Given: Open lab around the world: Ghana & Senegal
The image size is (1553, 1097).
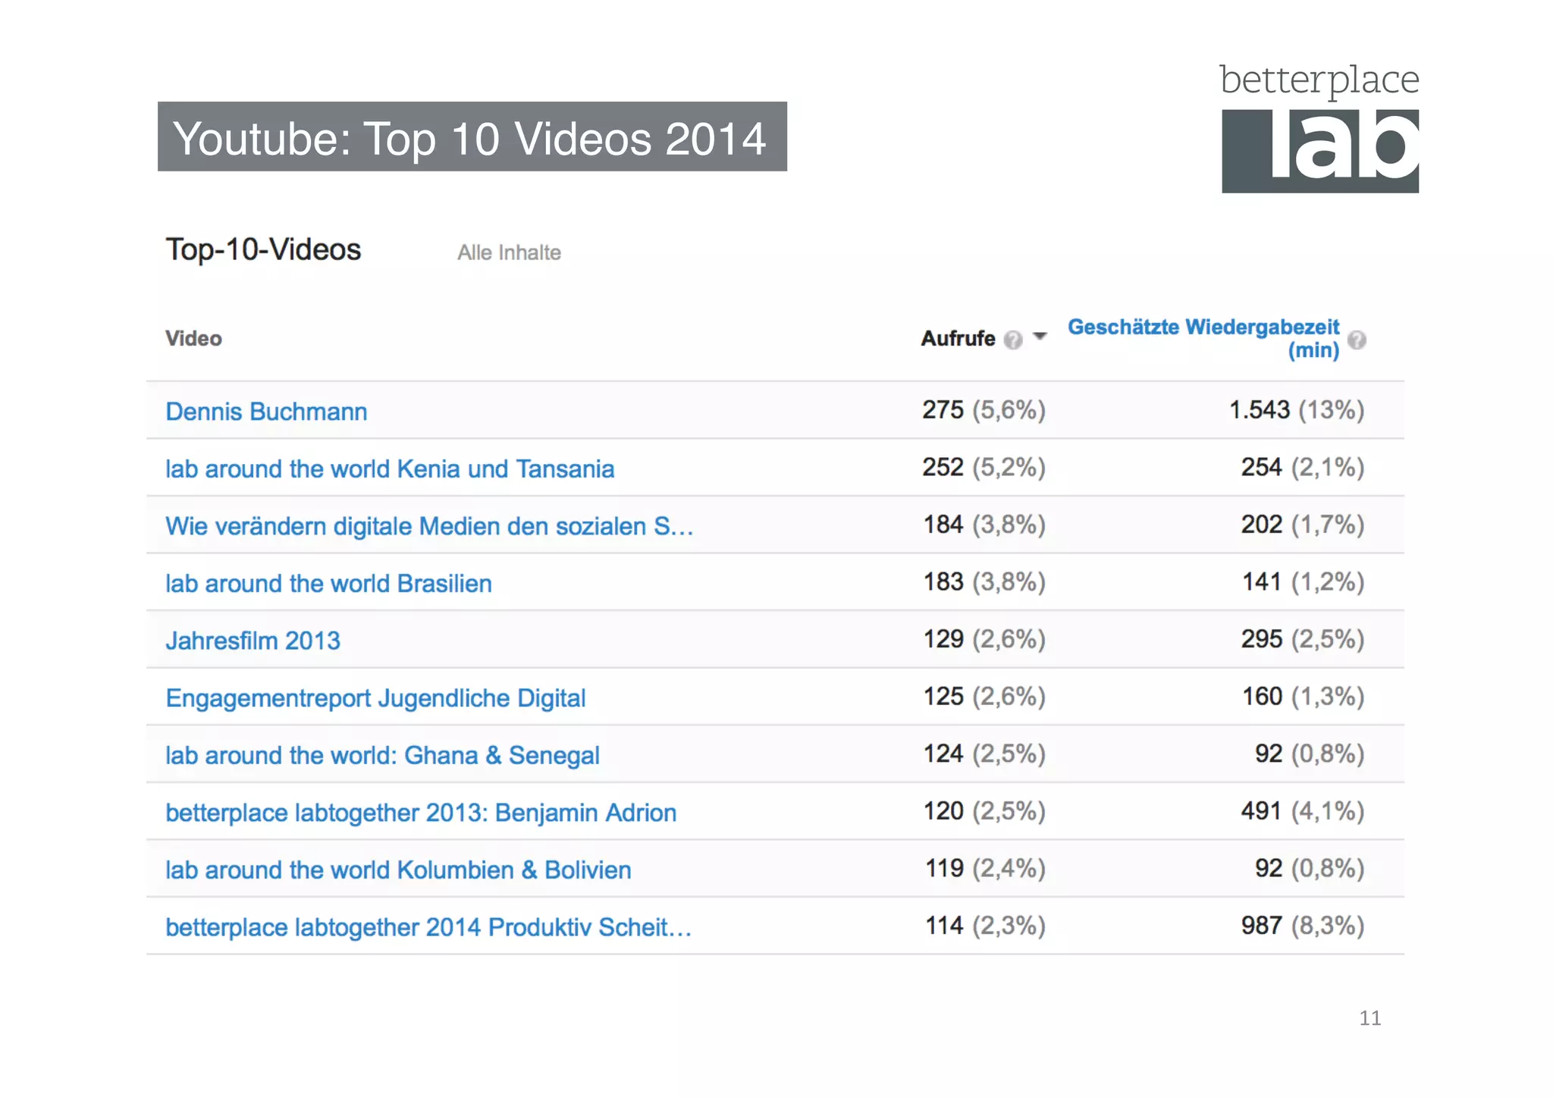Looking at the screenshot, I should 382,755.
